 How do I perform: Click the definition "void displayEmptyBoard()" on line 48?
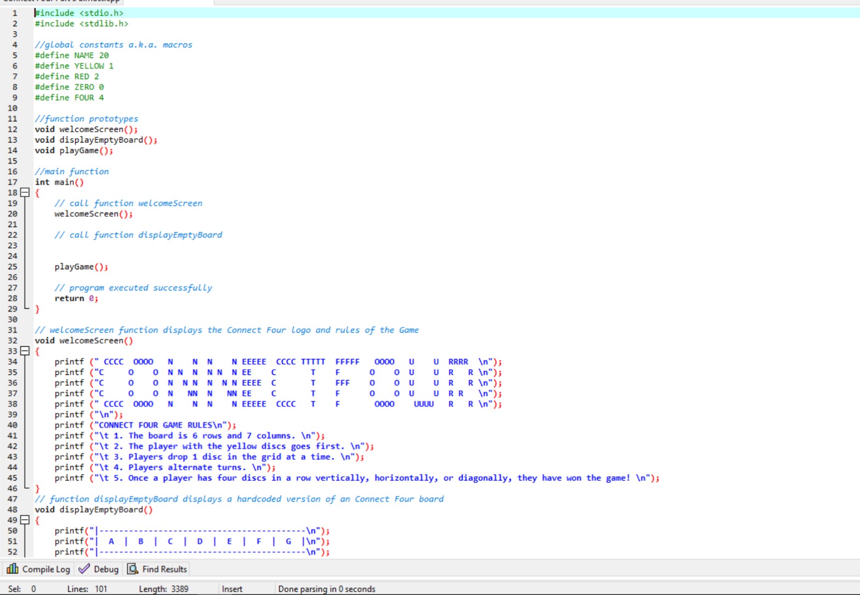click(94, 510)
